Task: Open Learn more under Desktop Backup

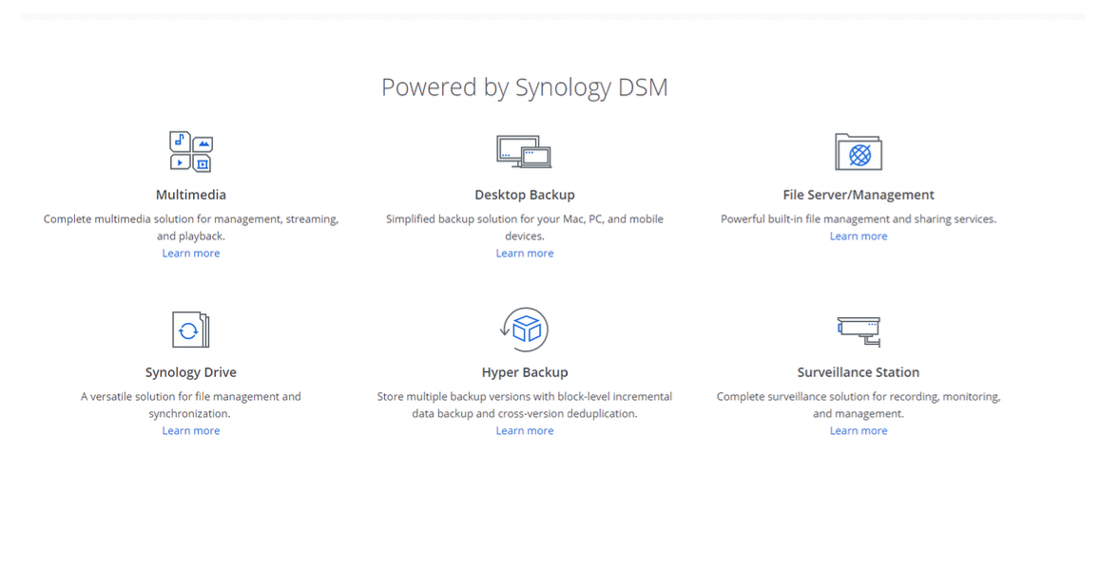Action: 525,254
